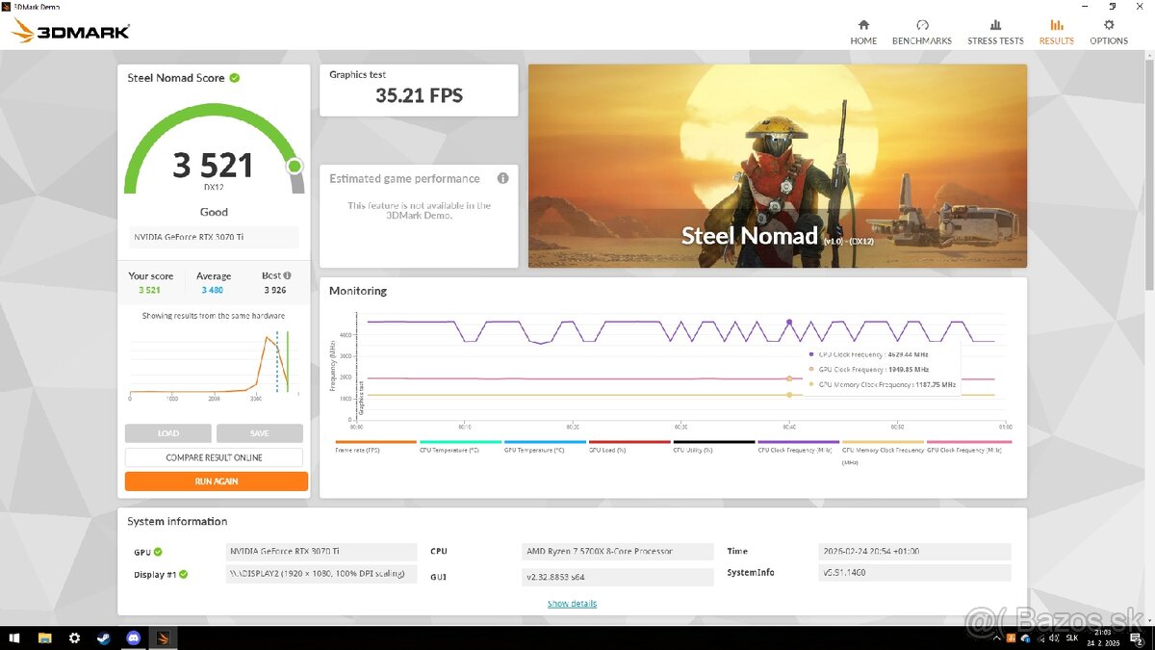Open Discord from the taskbar

[133, 637]
